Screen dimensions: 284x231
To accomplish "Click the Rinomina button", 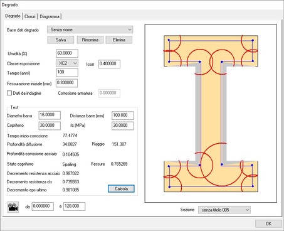I will (x=90, y=40).
